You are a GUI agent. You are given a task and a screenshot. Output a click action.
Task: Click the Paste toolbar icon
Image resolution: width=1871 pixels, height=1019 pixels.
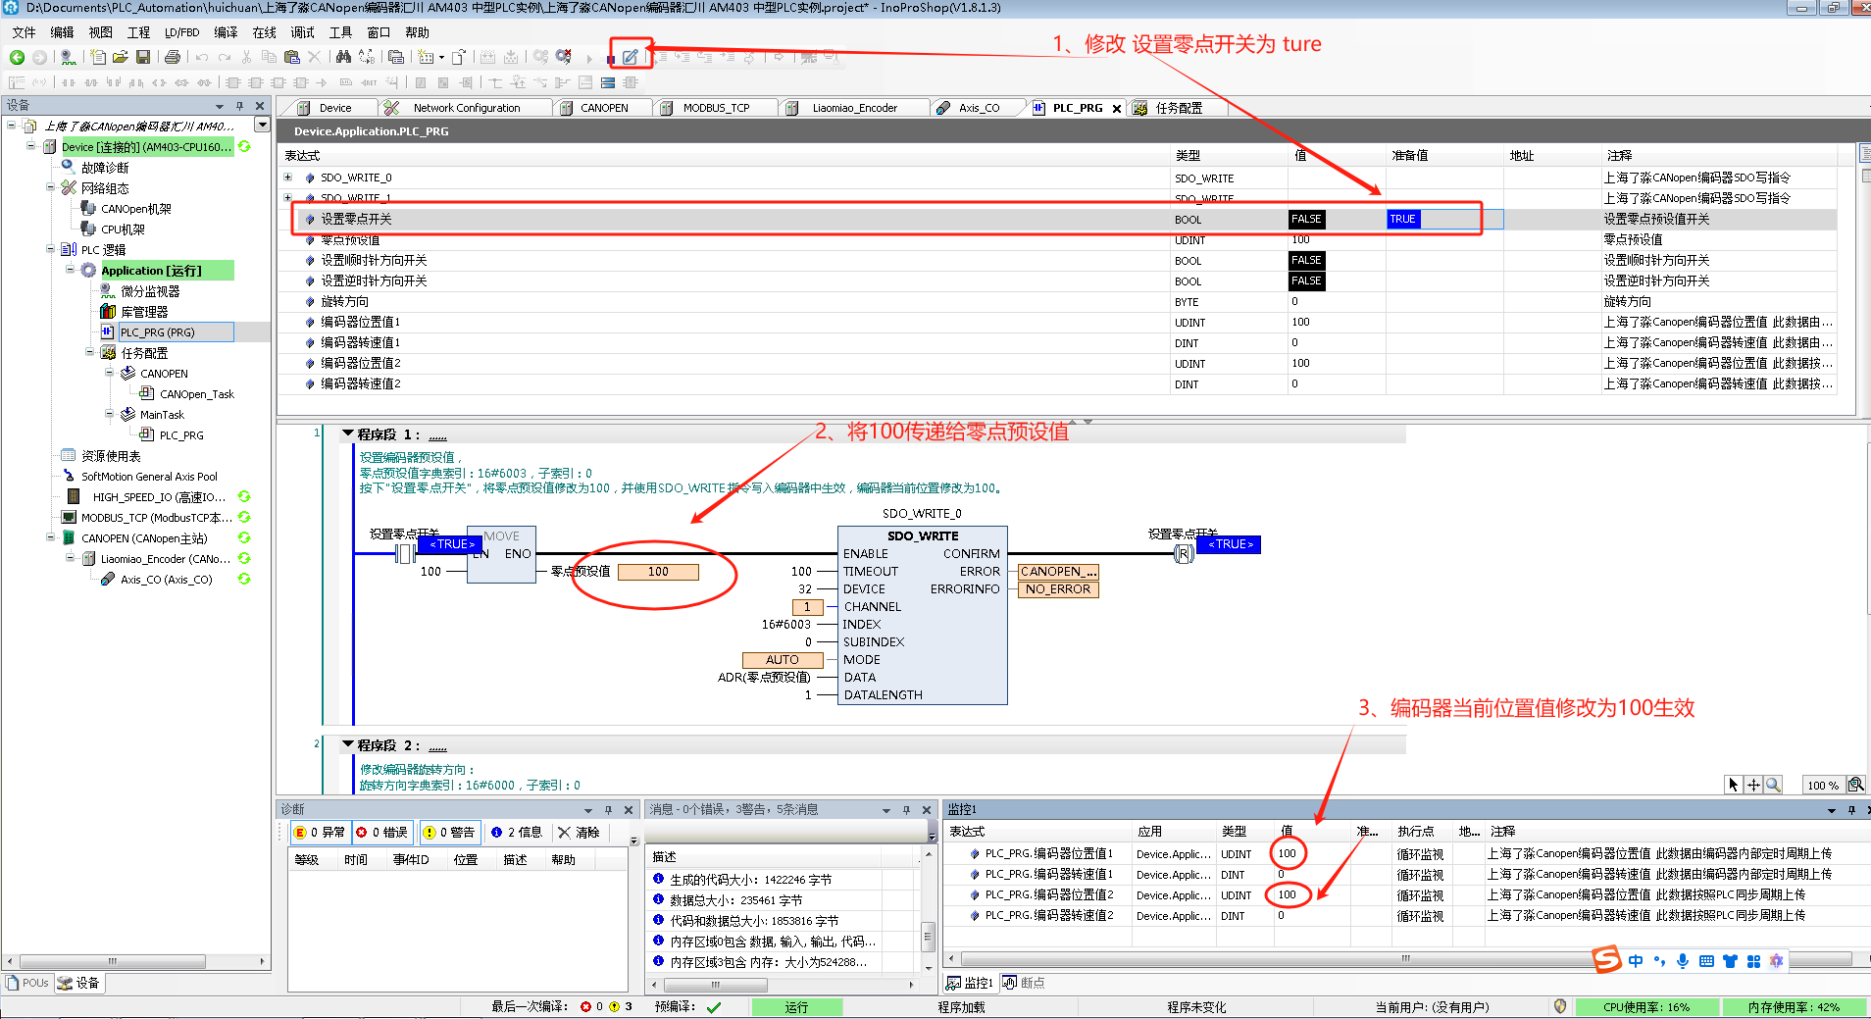pos(291,57)
